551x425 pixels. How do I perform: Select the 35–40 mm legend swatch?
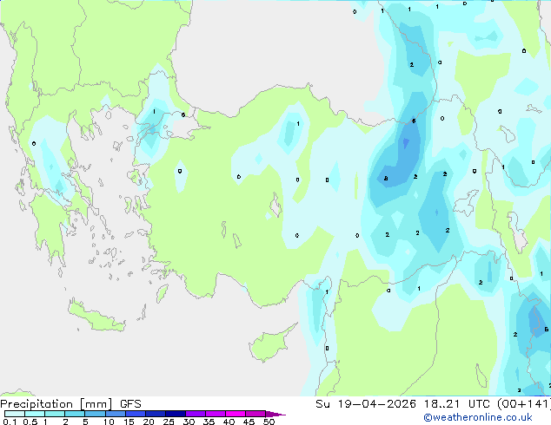[x=216, y=414]
